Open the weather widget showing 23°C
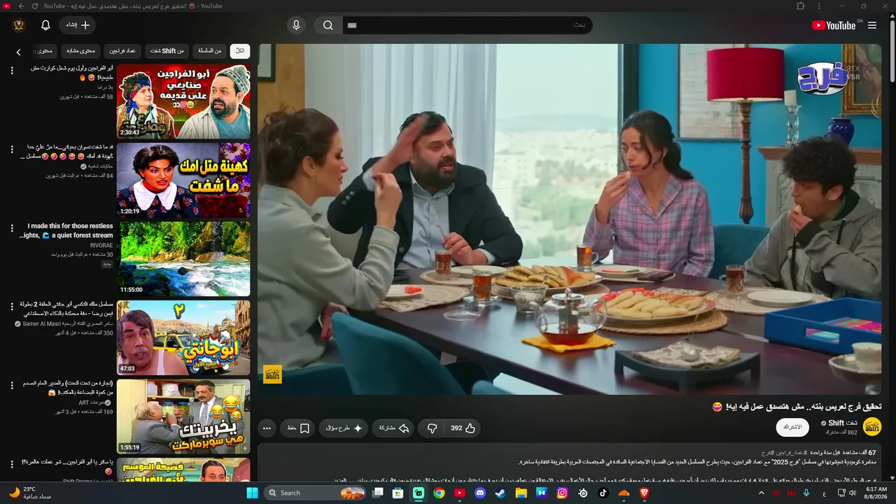This screenshot has height=504, width=896. pos(31,493)
